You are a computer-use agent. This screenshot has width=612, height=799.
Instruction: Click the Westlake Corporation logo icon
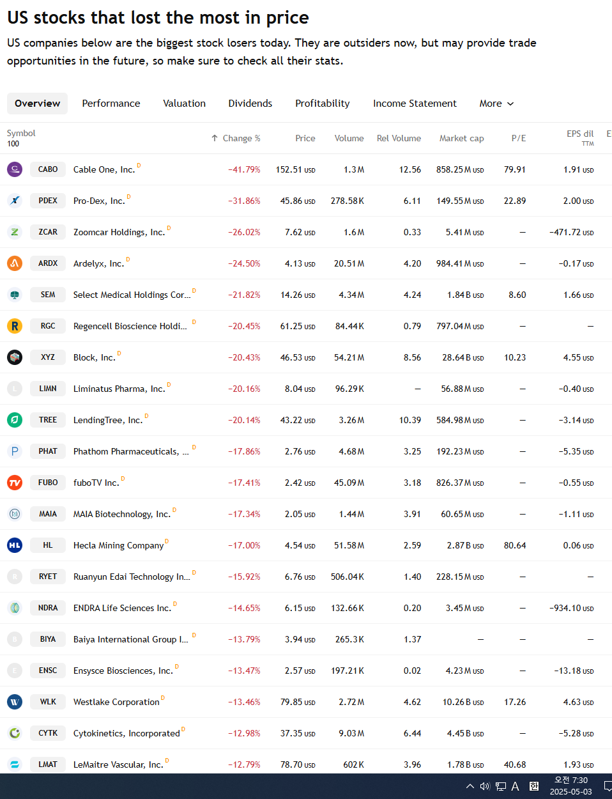tap(15, 702)
